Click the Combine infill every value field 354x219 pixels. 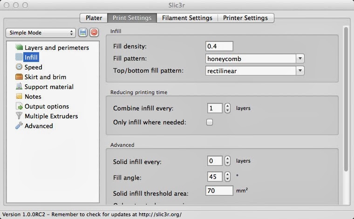(215, 108)
